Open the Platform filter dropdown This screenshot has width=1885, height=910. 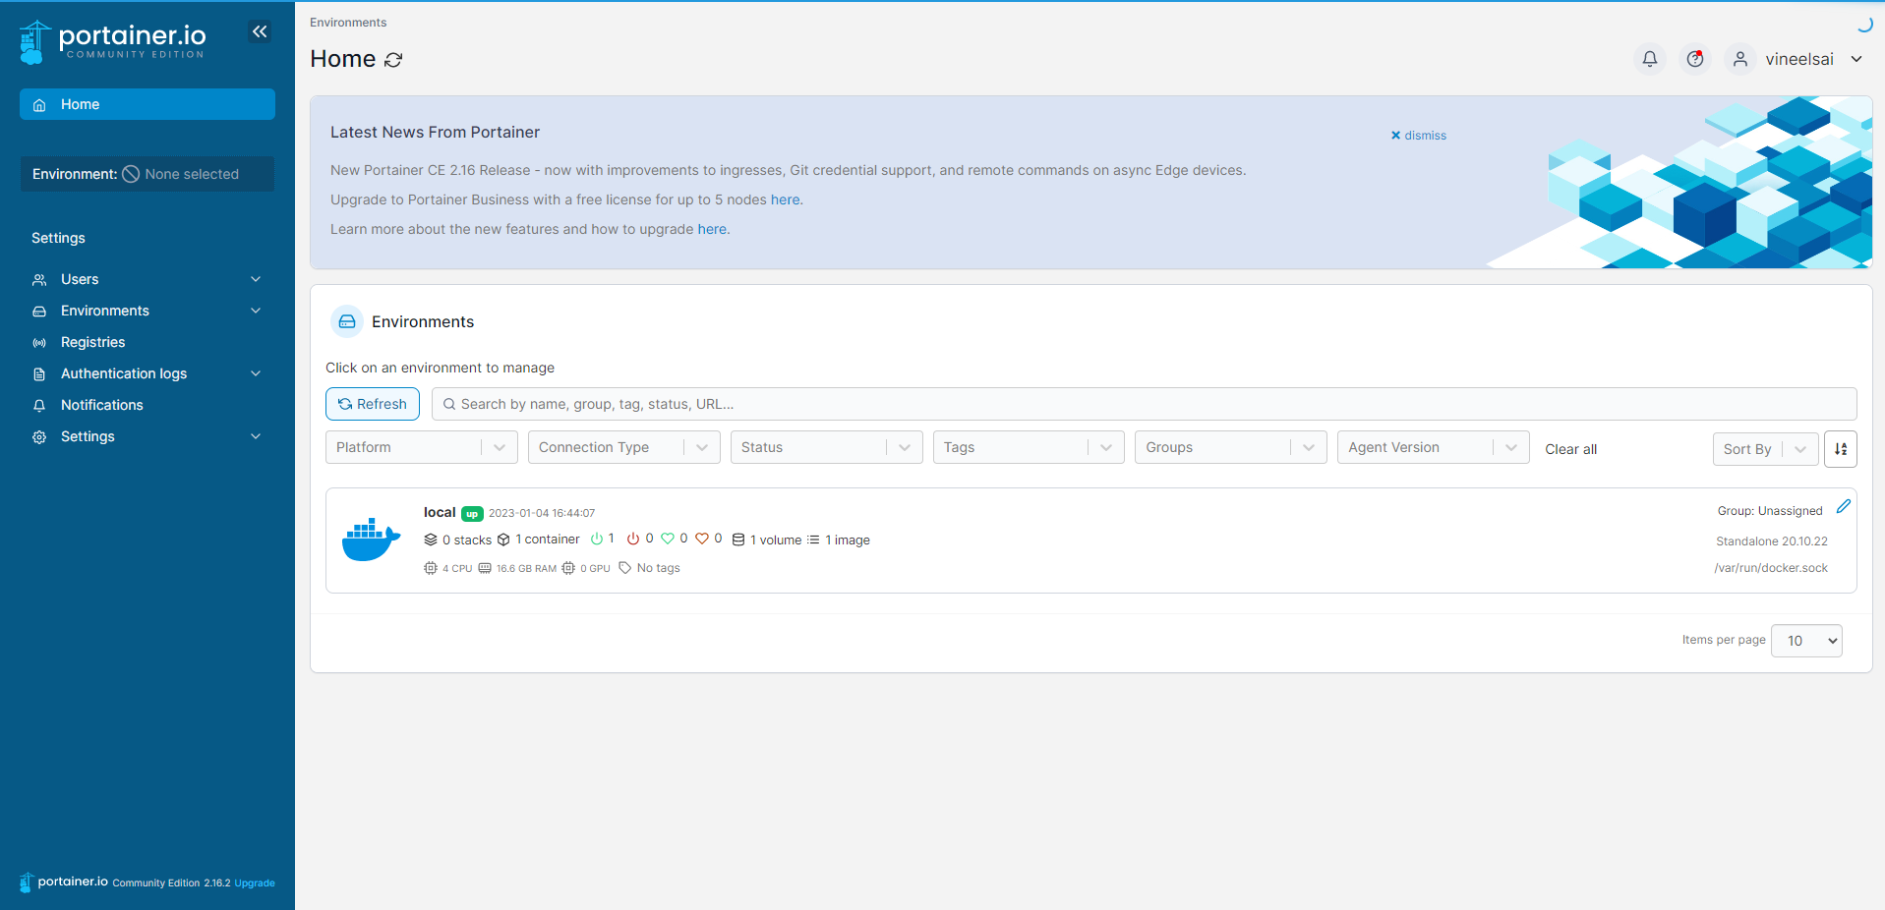coord(421,447)
